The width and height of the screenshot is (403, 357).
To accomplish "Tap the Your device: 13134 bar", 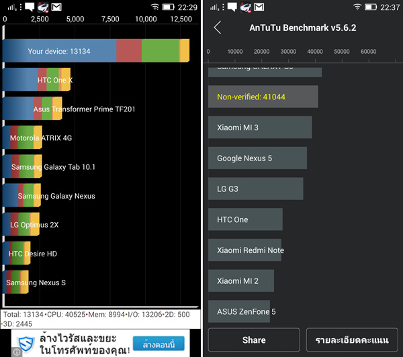I will coord(96,50).
